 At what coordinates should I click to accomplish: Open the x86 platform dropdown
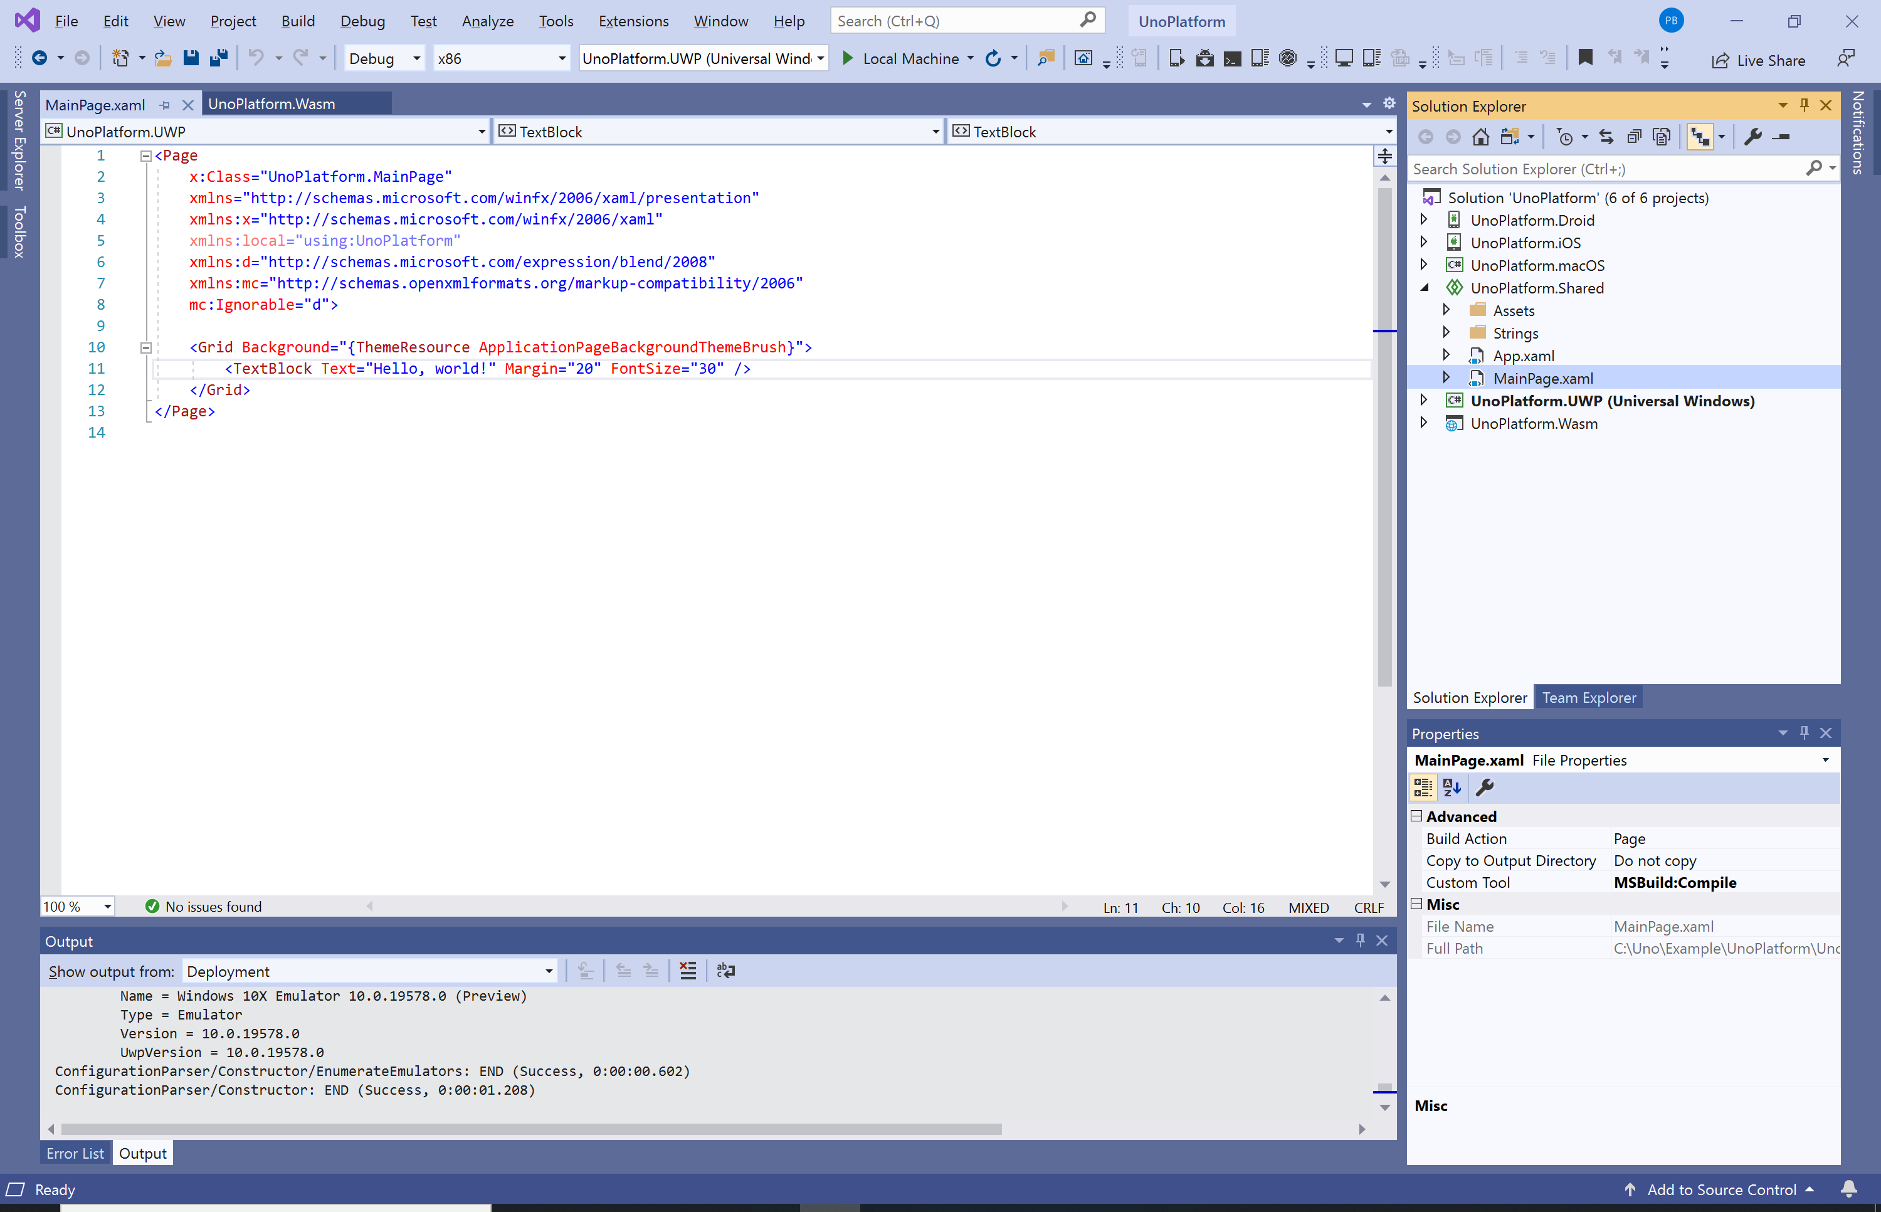(502, 58)
